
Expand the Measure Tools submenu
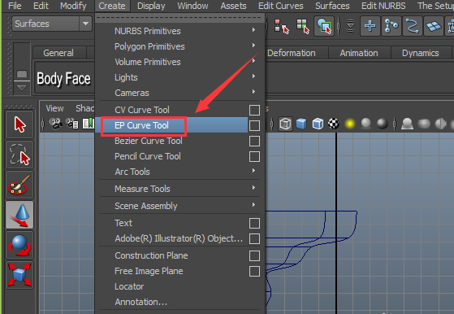(179, 189)
